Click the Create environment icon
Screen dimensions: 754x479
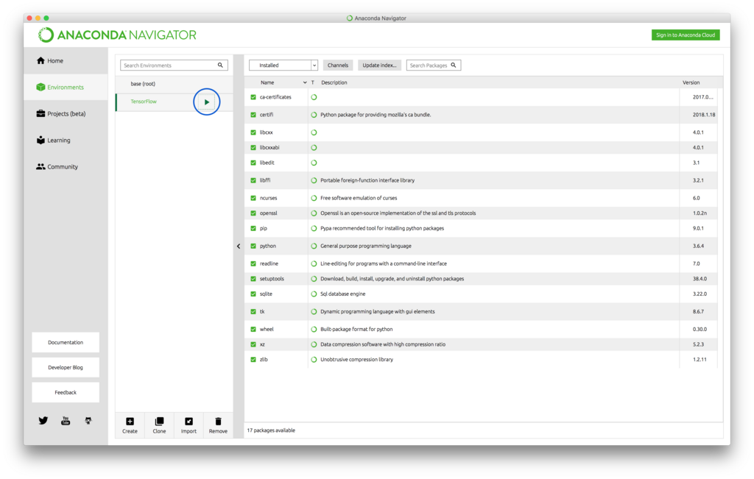click(130, 422)
